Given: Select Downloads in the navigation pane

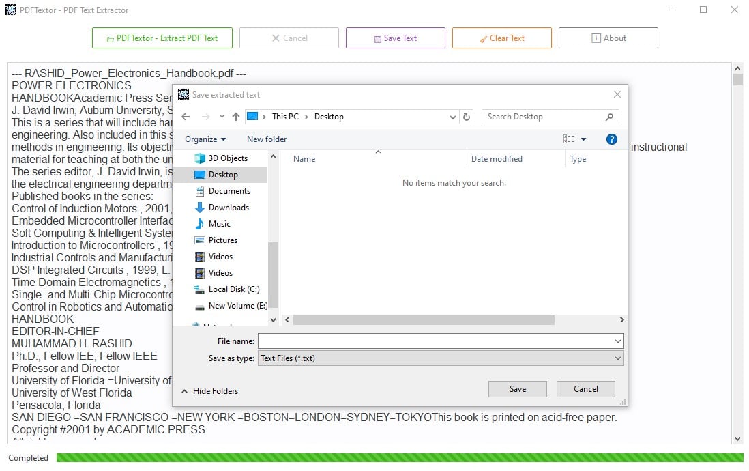Looking at the screenshot, I should (x=229, y=207).
